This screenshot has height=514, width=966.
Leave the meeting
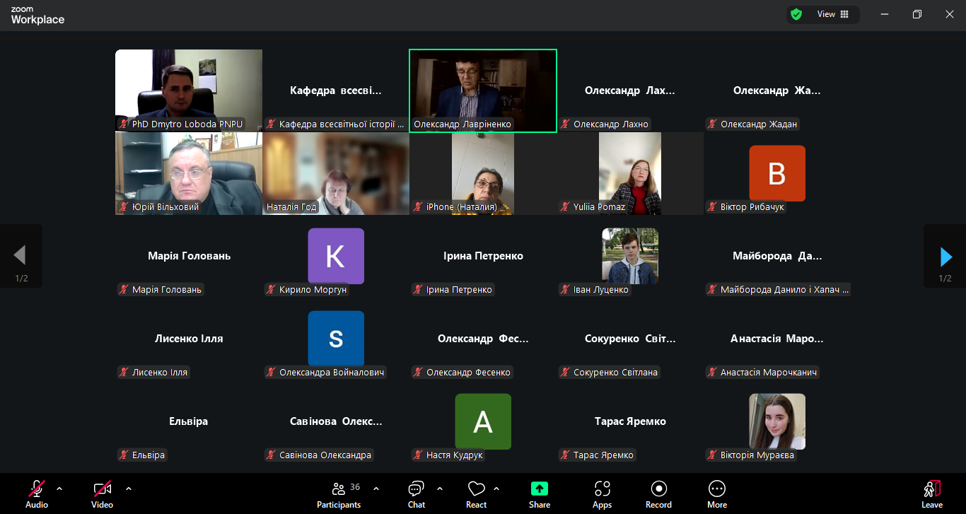click(931, 493)
